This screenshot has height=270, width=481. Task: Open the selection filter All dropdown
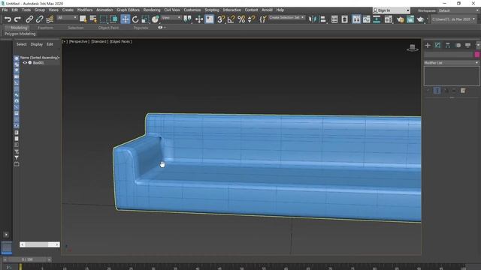click(x=67, y=18)
